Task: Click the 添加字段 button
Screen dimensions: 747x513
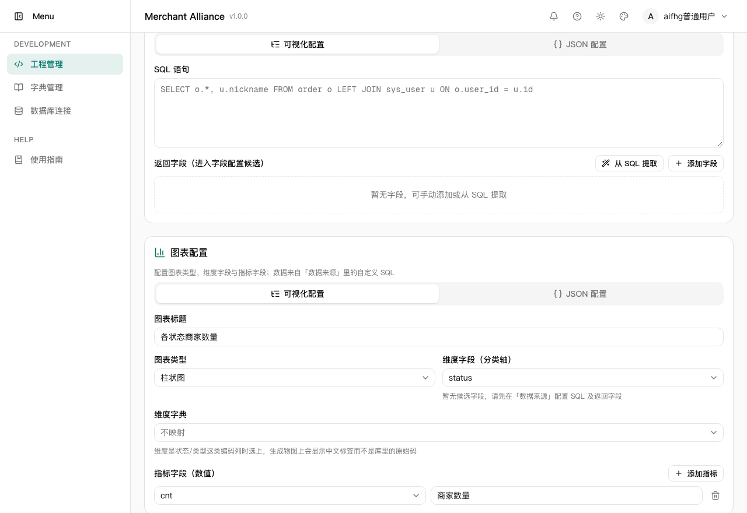Action: [x=696, y=163]
